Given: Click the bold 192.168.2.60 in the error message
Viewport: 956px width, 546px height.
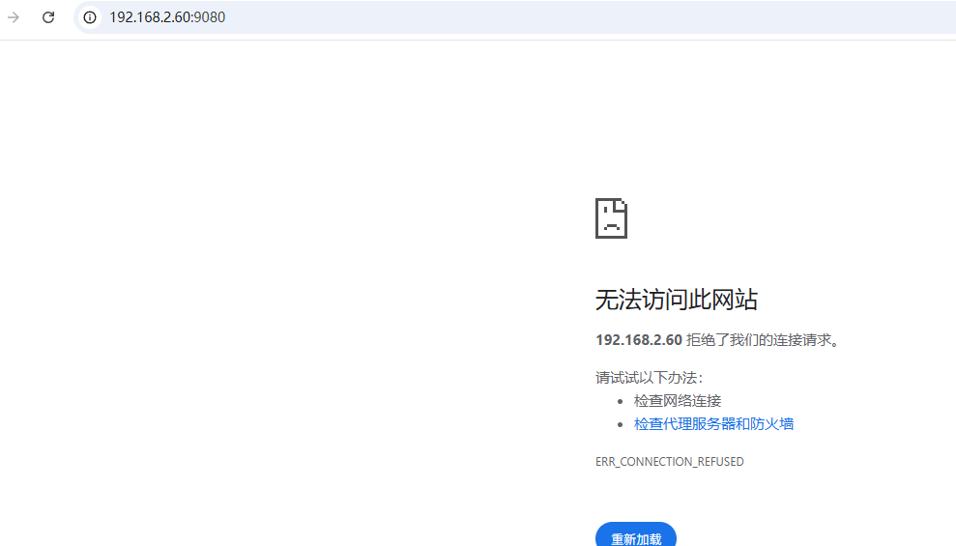Looking at the screenshot, I should 638,340.
